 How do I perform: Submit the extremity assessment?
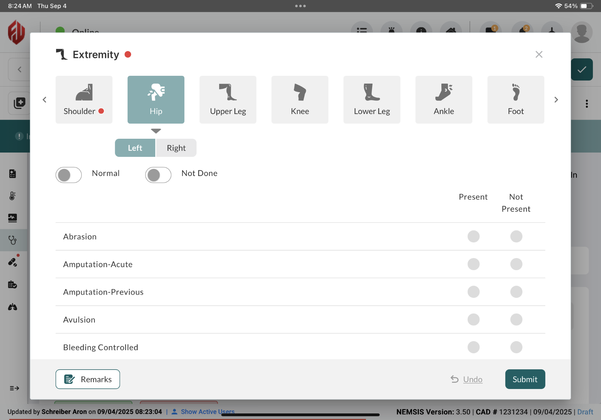point(525,379)
